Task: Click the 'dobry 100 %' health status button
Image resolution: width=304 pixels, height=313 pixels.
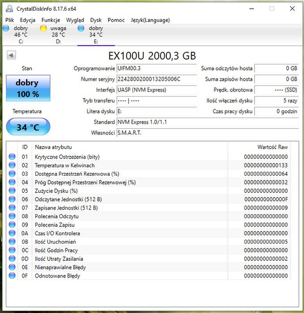Action: point(28,88)
